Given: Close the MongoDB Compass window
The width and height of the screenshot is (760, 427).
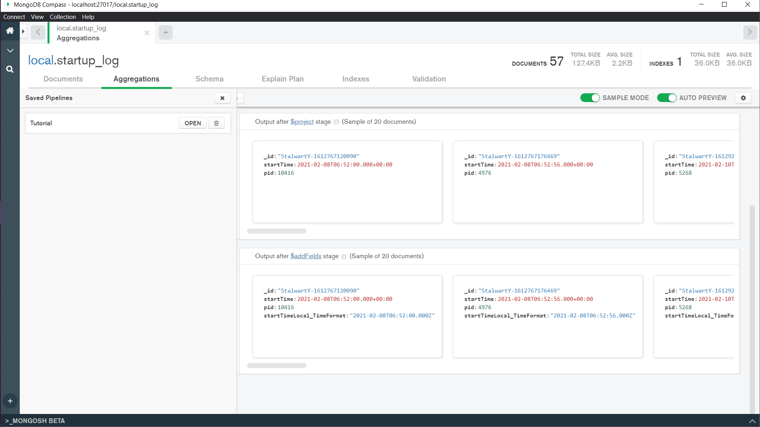Looking at the screenshot, I should (x=748, y=5).
